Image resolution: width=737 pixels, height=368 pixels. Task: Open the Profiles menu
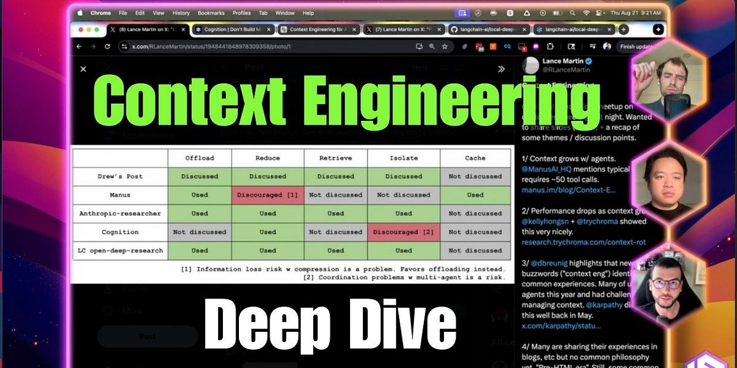(x=241, y=12)
